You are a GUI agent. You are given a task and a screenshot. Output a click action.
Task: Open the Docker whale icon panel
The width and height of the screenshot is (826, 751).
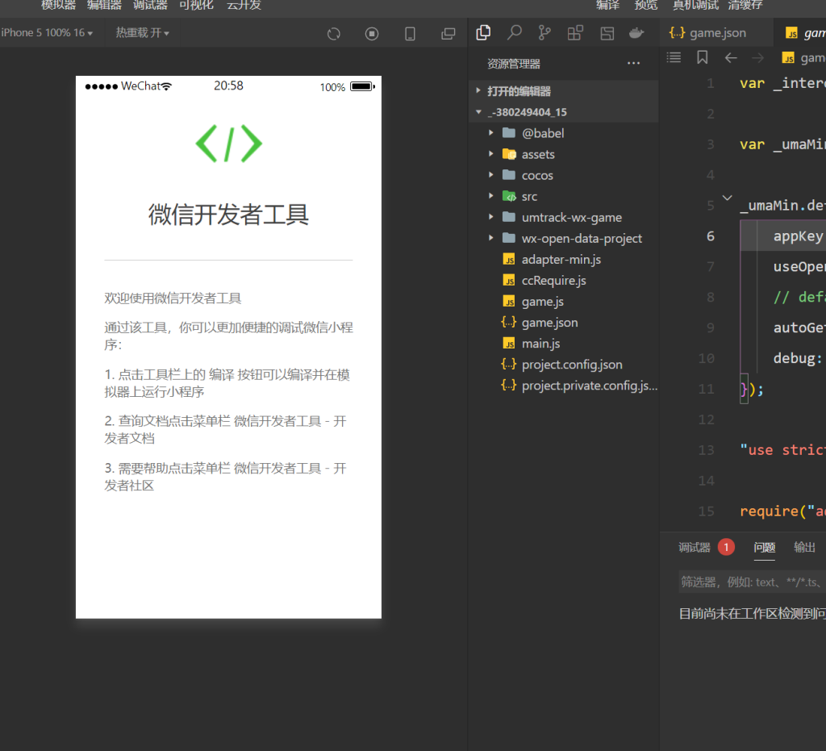(x=636, y=33)
